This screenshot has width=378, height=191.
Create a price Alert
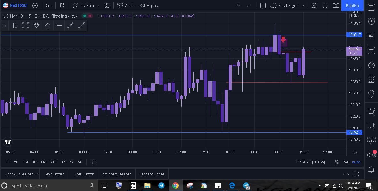tap(126, 5)
